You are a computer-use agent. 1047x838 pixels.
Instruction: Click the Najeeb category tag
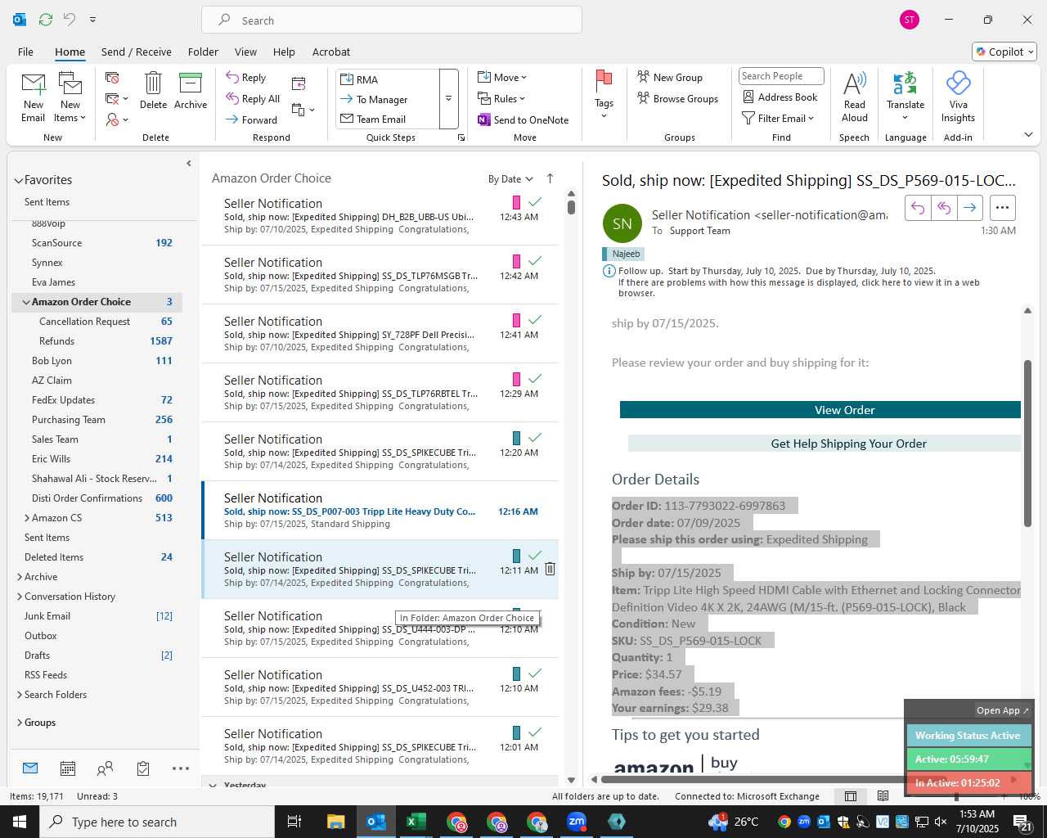[623, 254]
